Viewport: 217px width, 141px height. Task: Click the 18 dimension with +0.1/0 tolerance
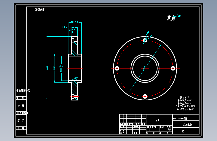pyautogui.click(x=72, y=30)
